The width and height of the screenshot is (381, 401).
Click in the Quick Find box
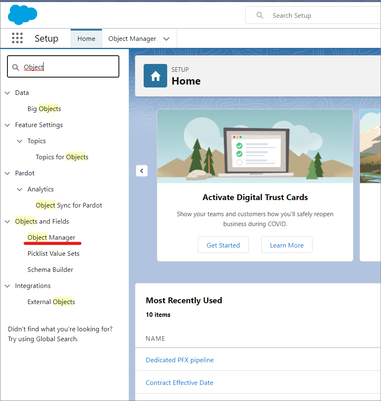click(x=63, y=66)
